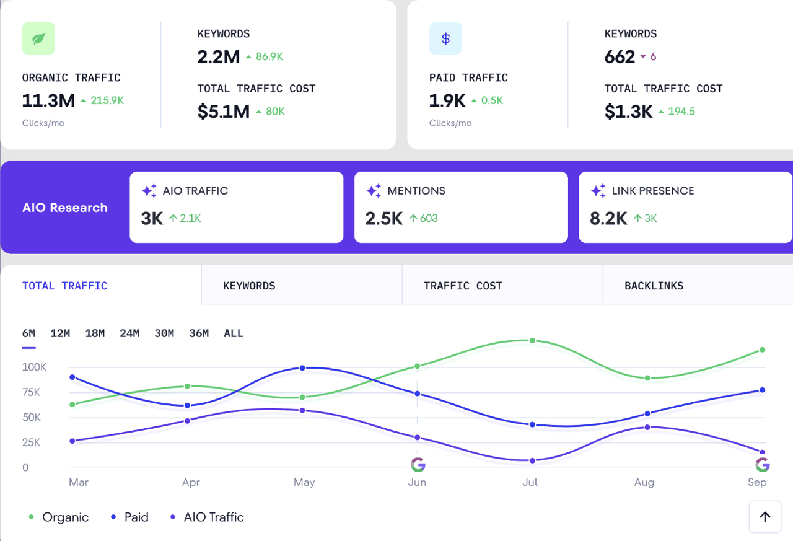Click the scroll-to-top arrow button
The image size is (793, 541).
pyautogui.click(x=765, y=517)
